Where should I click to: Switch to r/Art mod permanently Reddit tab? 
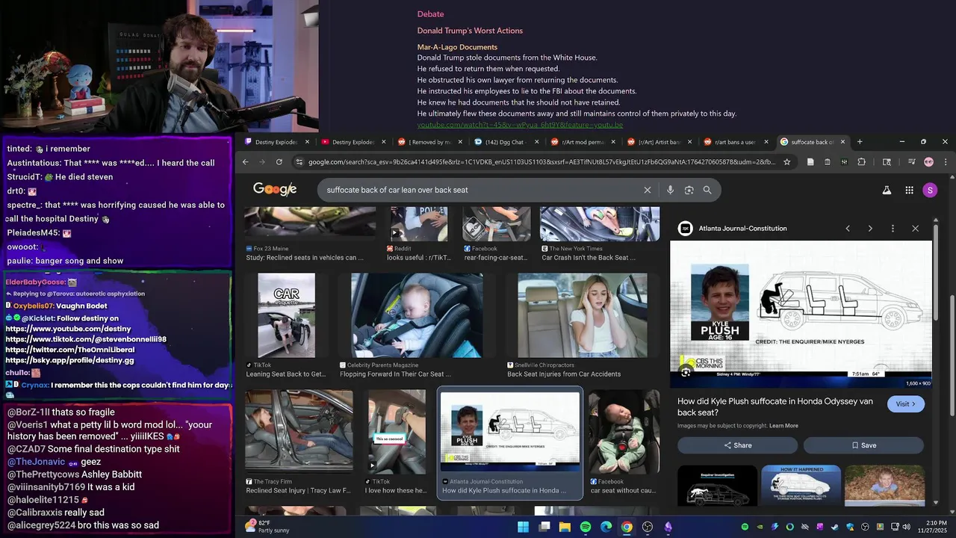click(583, 141)
